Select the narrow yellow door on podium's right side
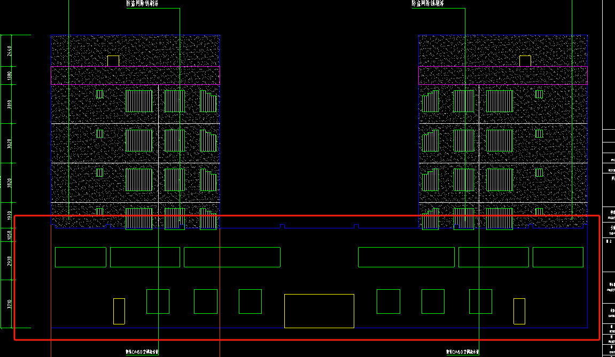The image size is (615, 357). [x=519, y=311]
